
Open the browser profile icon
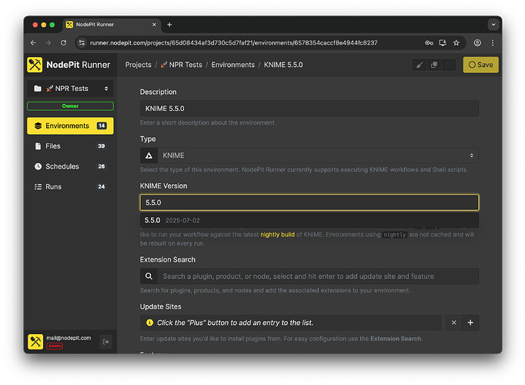(477, 43)
